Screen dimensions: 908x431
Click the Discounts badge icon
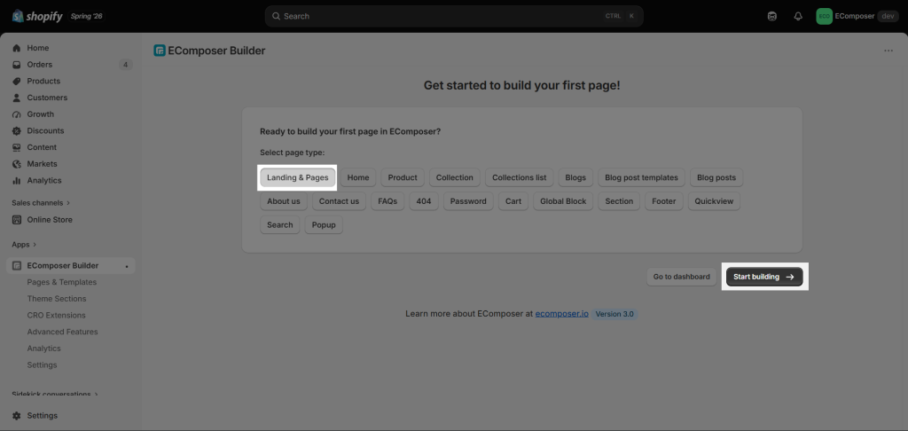point(16,131)
